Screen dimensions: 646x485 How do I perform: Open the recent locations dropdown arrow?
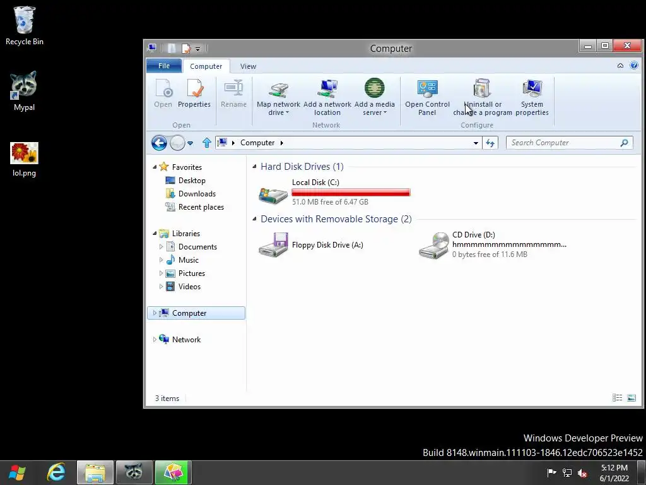pyautogui.click(x=190, y=143)
